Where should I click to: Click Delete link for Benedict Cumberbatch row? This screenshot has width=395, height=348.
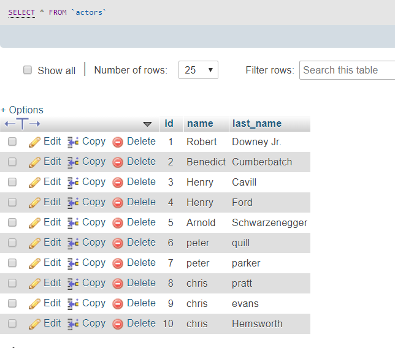click(141, 162)
